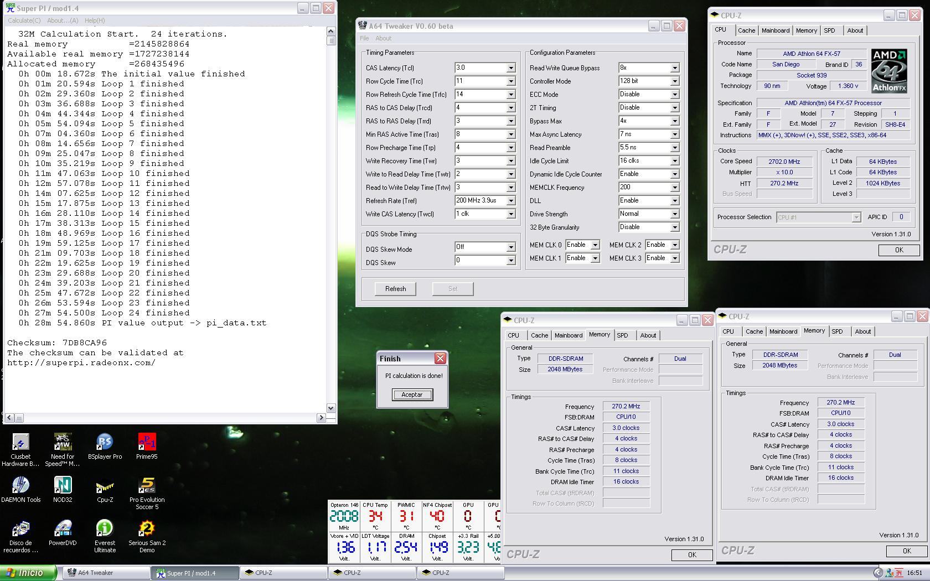Switch to the Mainboard tab in top CPU-Z
930x581 pixels.
[x=775, y=30]
